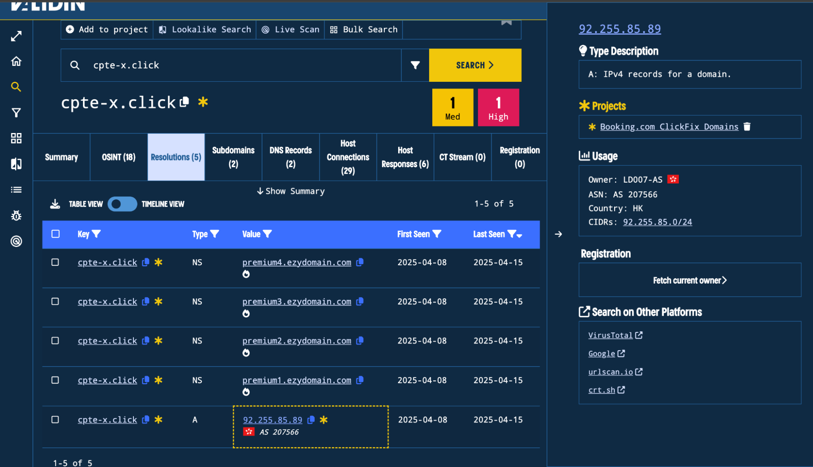Click the red 1 High severity badge
813x467 pixels.
(x=498, y=107)
